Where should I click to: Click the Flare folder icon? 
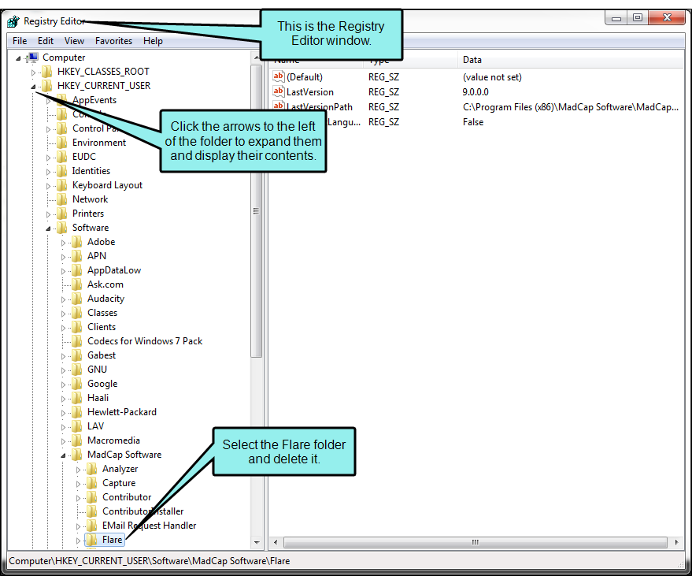[92, 540]
